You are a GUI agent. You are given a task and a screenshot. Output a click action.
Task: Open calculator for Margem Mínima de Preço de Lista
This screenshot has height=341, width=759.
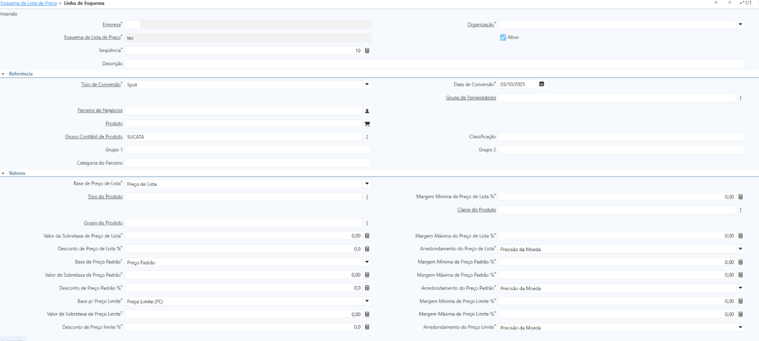(740, 197)
